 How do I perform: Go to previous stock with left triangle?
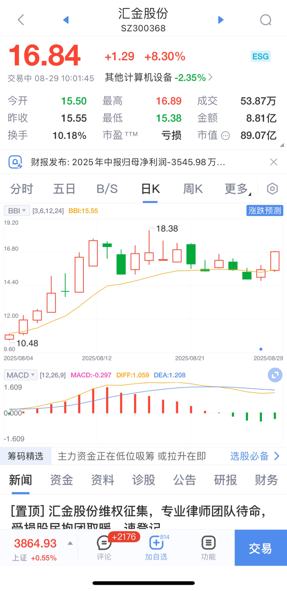coord(66,20)
